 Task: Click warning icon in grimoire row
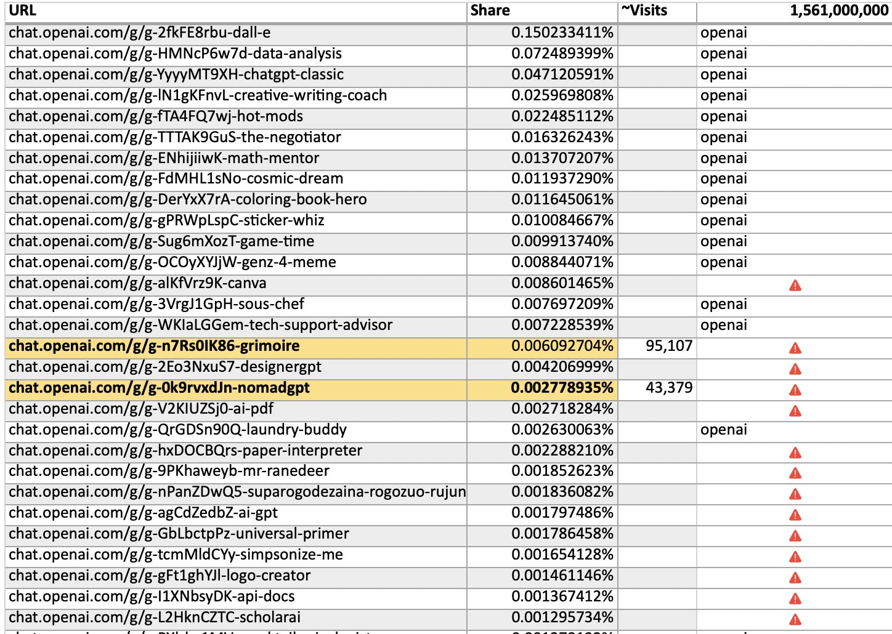[795, 348]
